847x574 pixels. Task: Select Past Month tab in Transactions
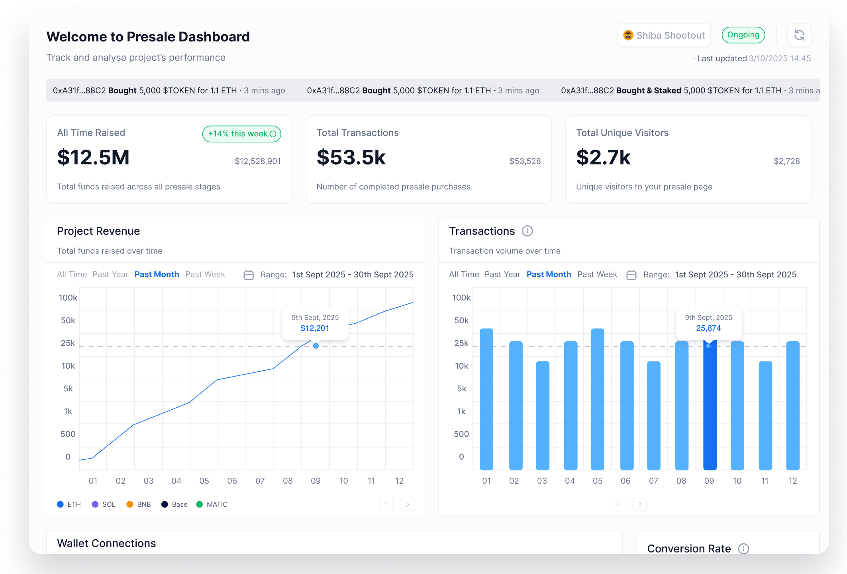point(549,274)
